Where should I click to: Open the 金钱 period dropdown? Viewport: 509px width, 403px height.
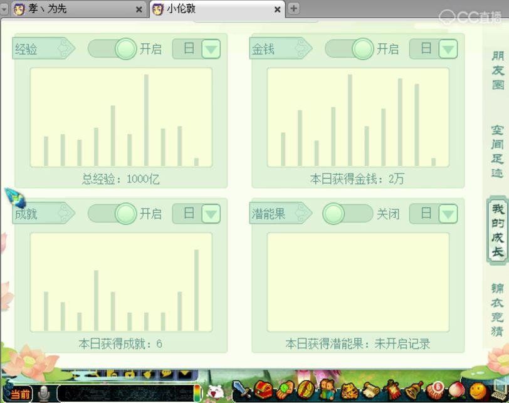(448, 49)
